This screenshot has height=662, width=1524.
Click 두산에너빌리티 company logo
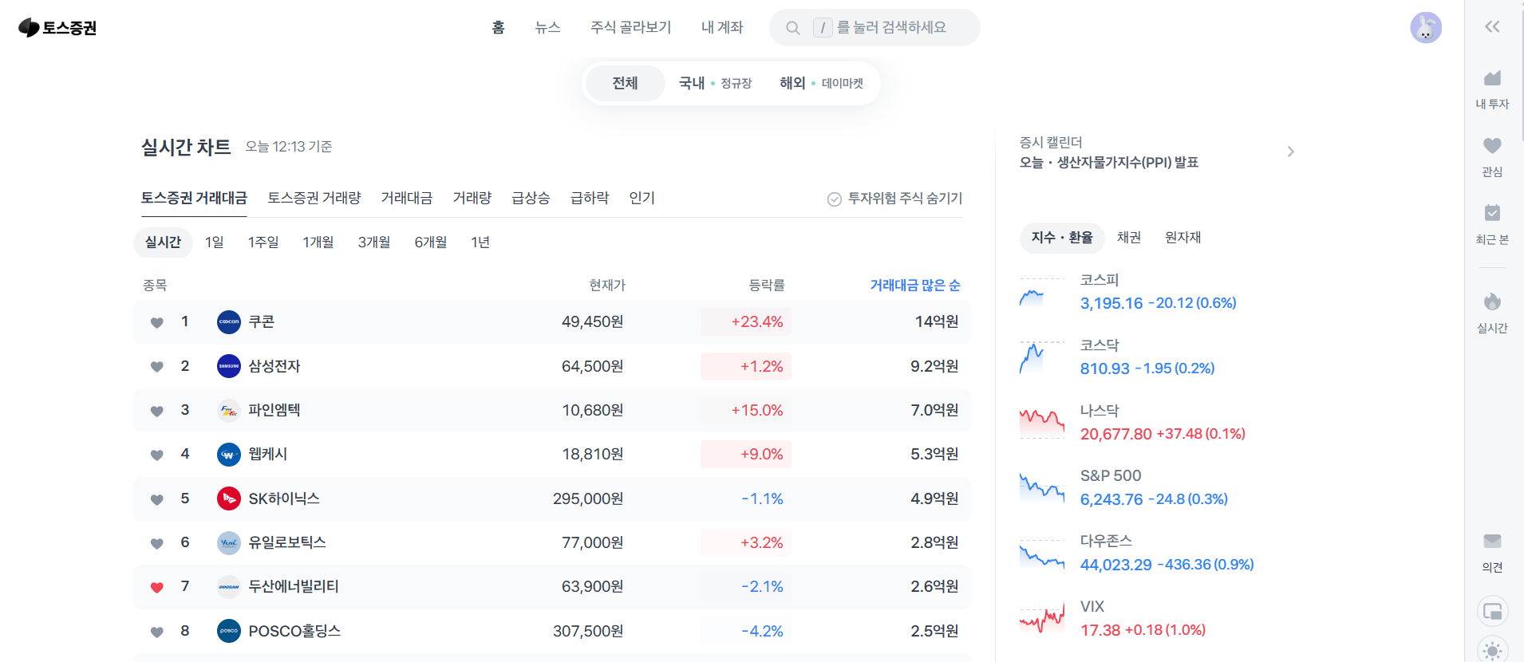click(229, 587)
